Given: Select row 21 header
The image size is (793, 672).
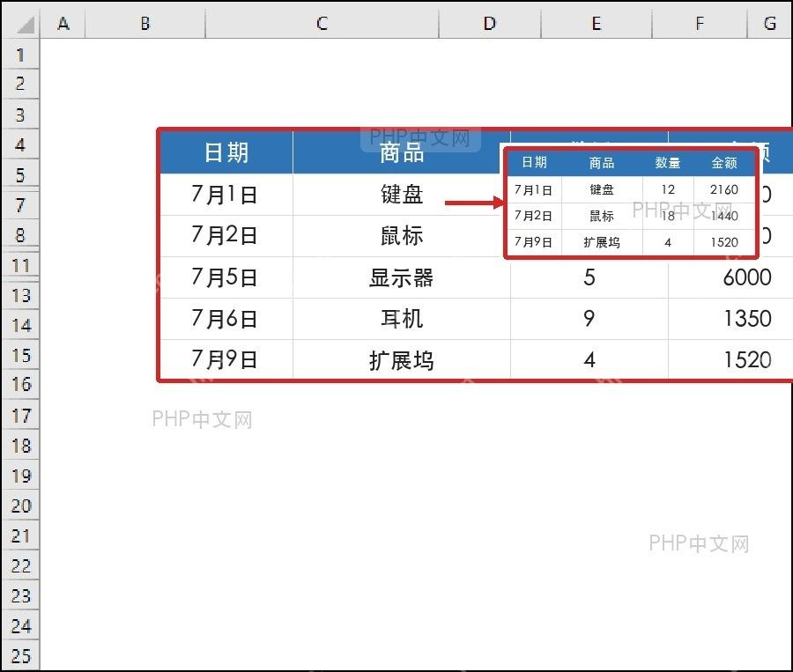Looking at the screenshot, I should pyautogui.click(x=21, y=535).
